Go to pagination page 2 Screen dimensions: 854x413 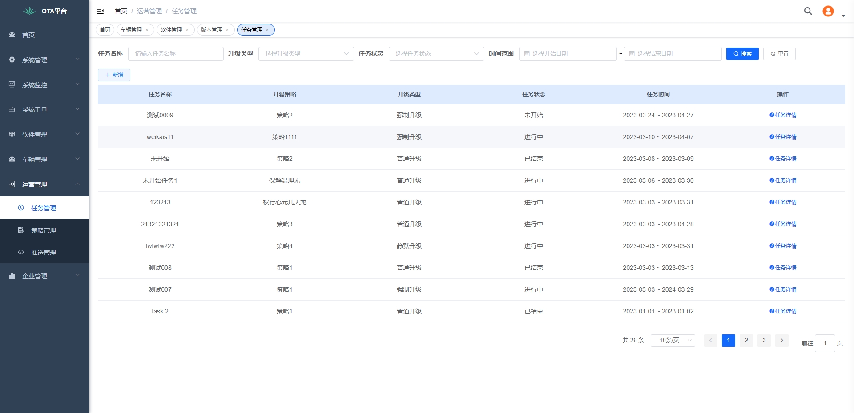746,341
